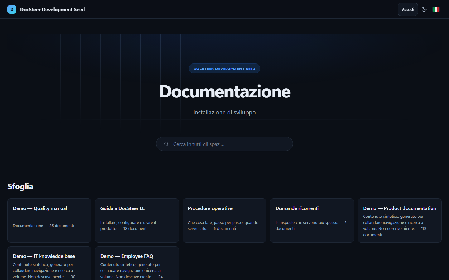Screen dimensions: 449x280
Task: Click the "Sfoglia" section heading
Action: (20, 186)
